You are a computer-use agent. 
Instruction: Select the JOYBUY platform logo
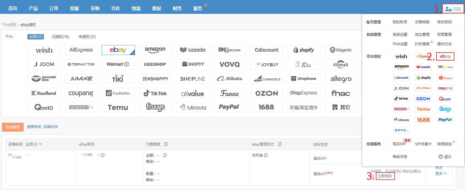(x=267, y=64)
